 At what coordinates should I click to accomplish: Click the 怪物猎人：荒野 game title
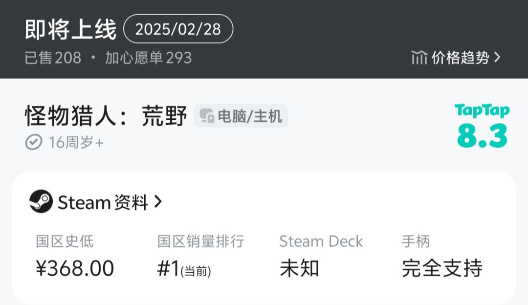pos(106,115)
